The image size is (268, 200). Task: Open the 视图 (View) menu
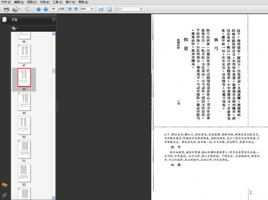pyautogui.click(x=32, y=2)
